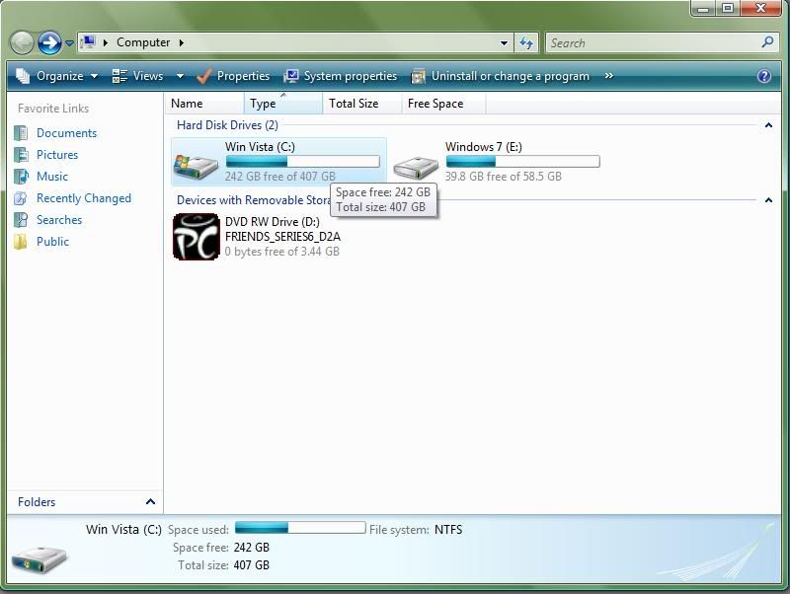Image resolution: width=790 pixels, height=594 pixels.
Task: Open Recently Changed in Favorite Links
Action: click(x=84, y=198)
